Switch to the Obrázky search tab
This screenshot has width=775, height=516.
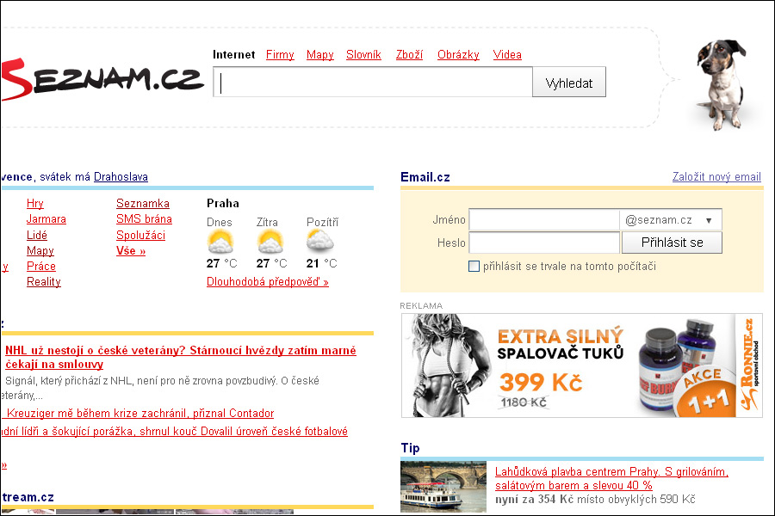[x=458, y=55]
